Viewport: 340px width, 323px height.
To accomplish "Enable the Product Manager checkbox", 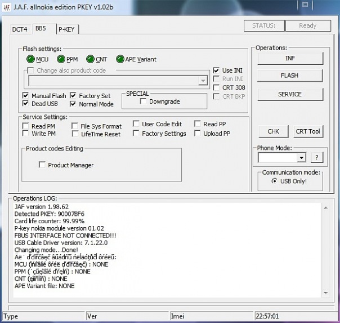I will click(x=42, y=165).
